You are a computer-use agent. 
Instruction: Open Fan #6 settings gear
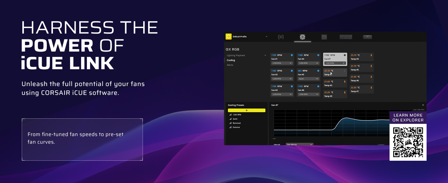coord(318,86)
